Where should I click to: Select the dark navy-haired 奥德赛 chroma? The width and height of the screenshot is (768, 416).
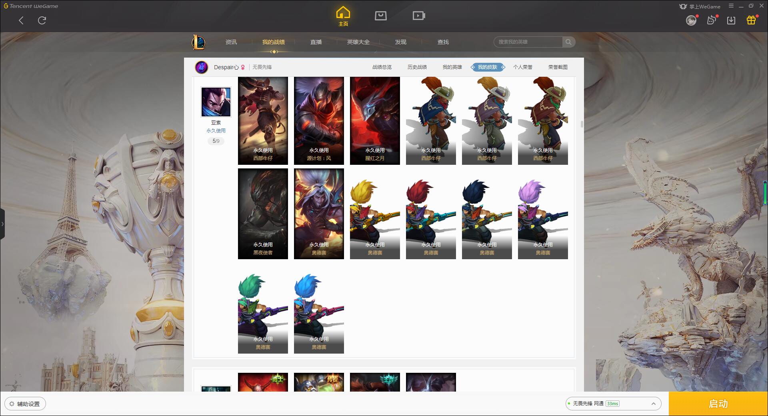(487, 218)
